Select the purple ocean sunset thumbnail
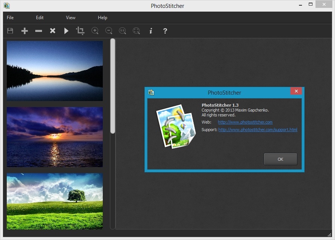The height and width of the screenshot is (240, 335). click(x=55, y=137)
